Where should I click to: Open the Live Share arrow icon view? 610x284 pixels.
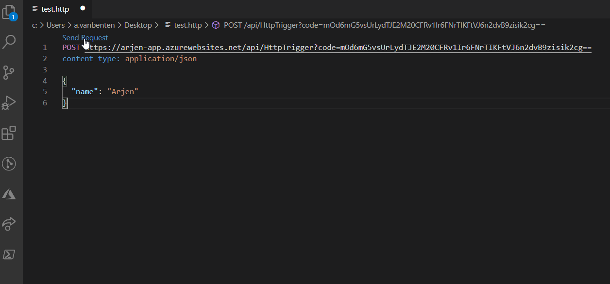click(x=9, y=224)
